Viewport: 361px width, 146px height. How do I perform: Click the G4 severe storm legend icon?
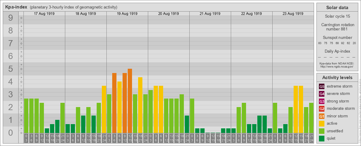(322, 94)
